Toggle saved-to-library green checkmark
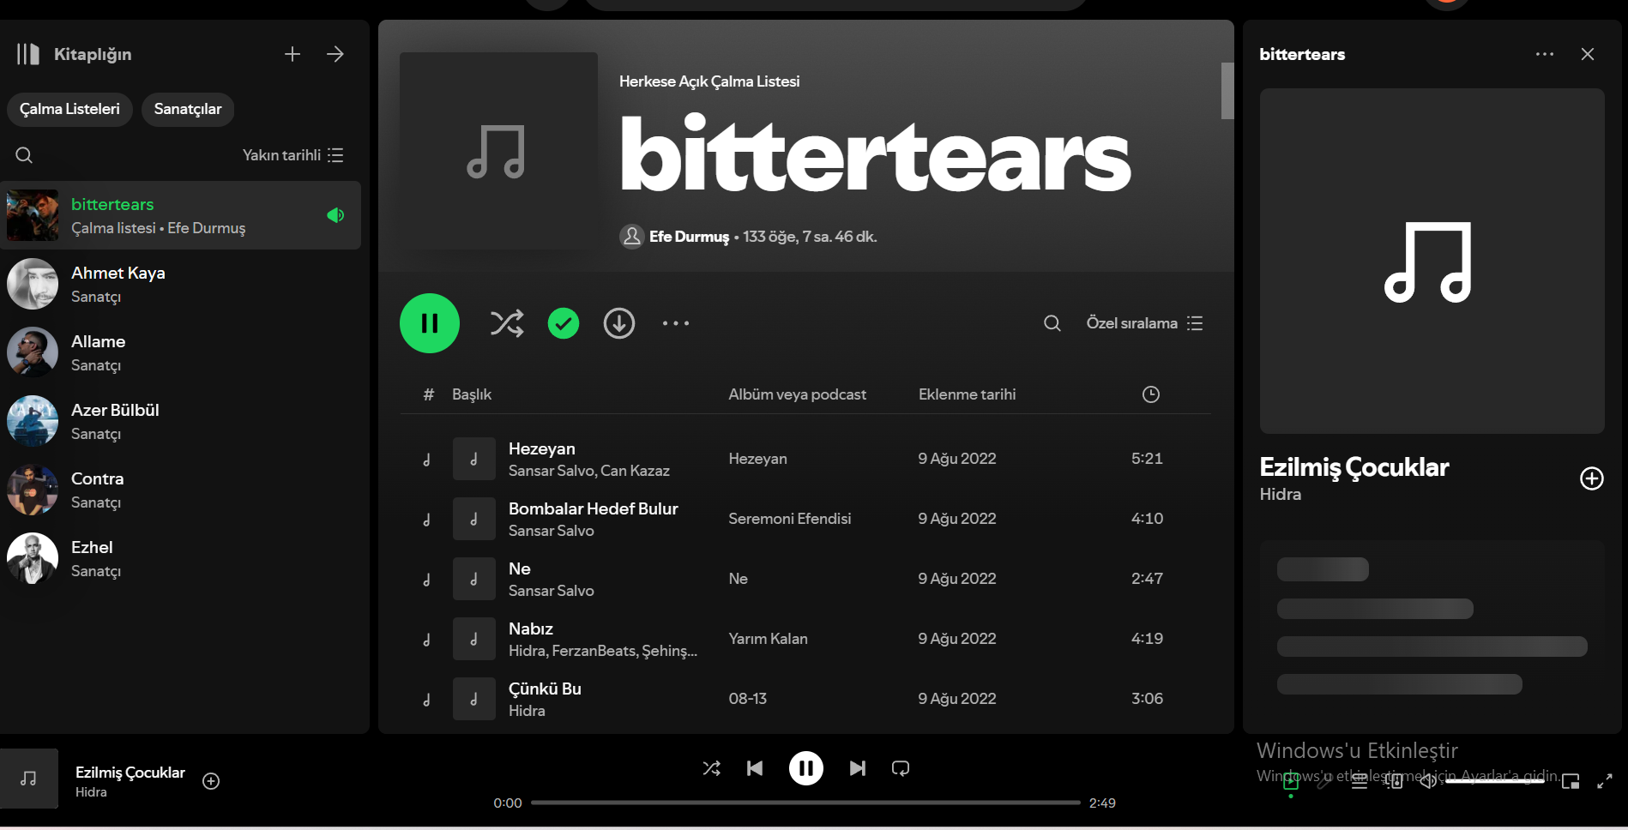 click(x=564, y=323)
